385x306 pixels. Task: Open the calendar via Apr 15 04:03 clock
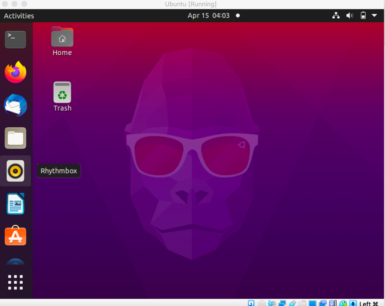(x=209, y=15)
